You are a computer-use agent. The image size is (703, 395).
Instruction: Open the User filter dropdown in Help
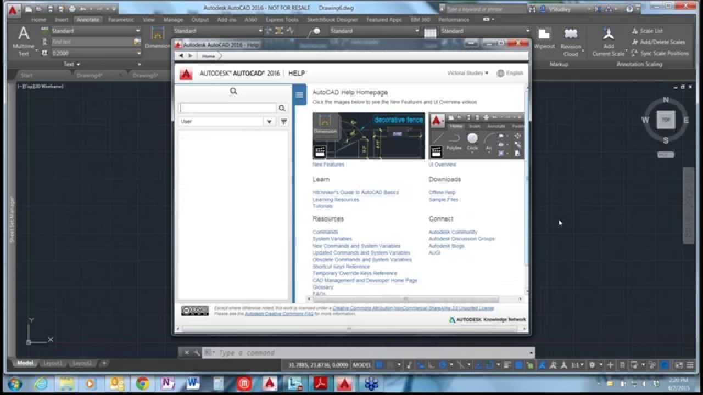269,121
